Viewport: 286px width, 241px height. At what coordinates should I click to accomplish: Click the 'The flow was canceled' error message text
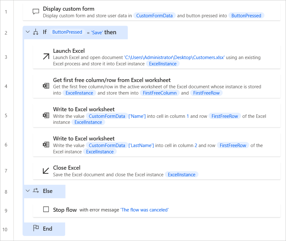pos(144,210)
